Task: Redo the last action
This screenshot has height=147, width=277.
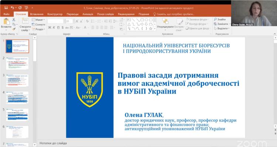Action: point(20,8)
